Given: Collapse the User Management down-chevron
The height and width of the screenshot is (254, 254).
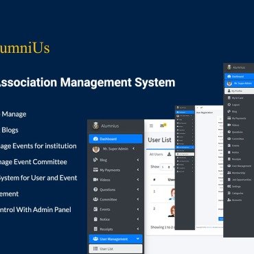Looking at the screenshot, I should coord(138,239).
